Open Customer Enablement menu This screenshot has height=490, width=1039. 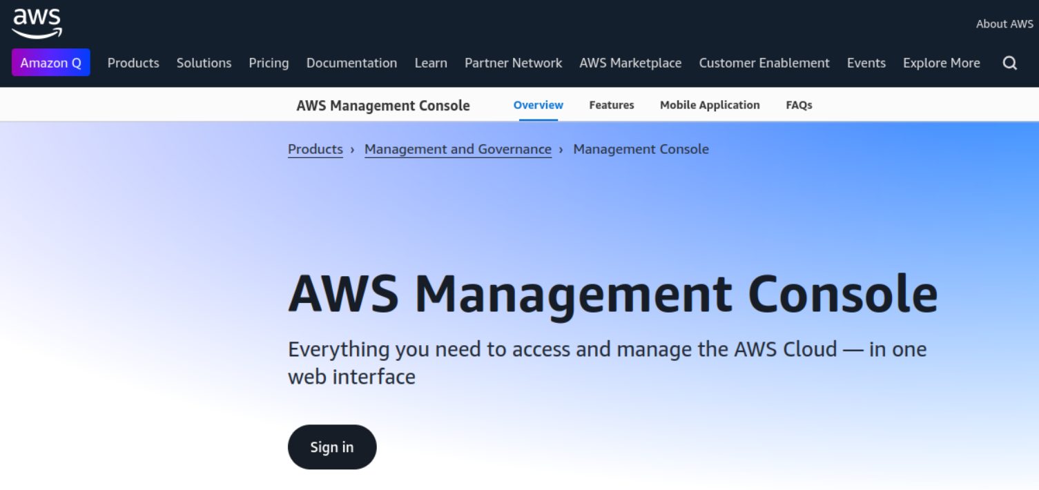[x=764, y=63]
